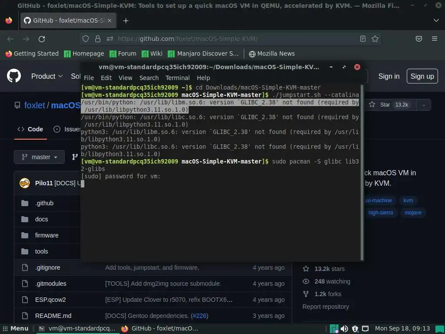Open Getting Started bookmark
The image size is (445, 334).
tap(32, 53)
